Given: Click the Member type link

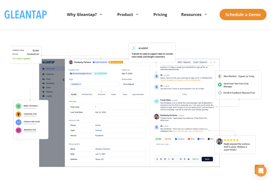Looking at the screenshot, I should (x=99, y=130).
